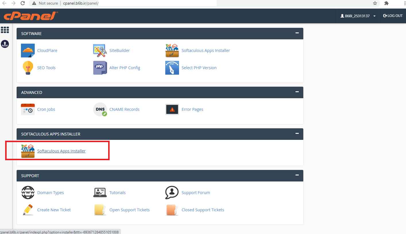Click the browser address bar URL
This screenshot has height=234, width=406.
click(x=81, y=3)
